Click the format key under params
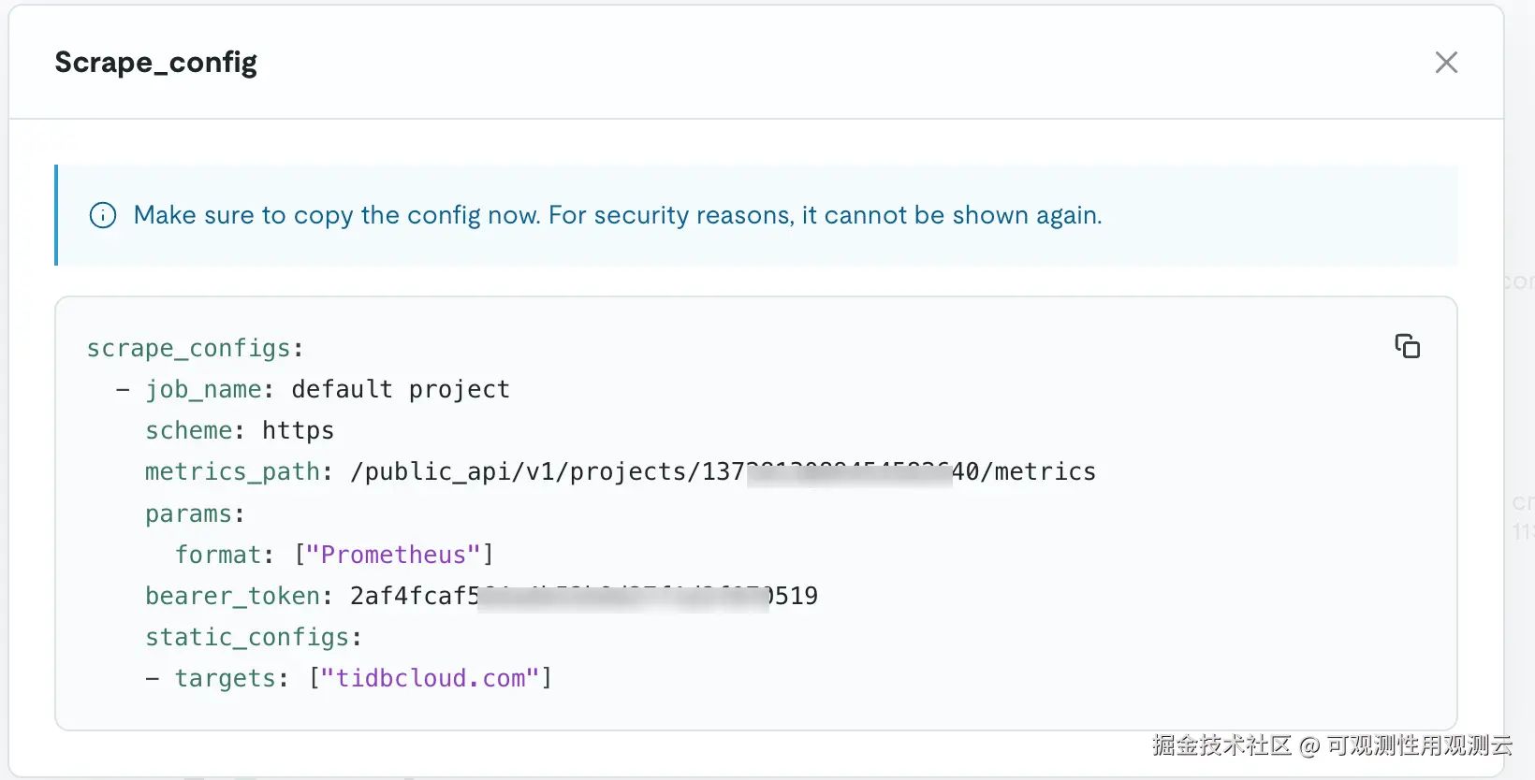 [217, 555]
